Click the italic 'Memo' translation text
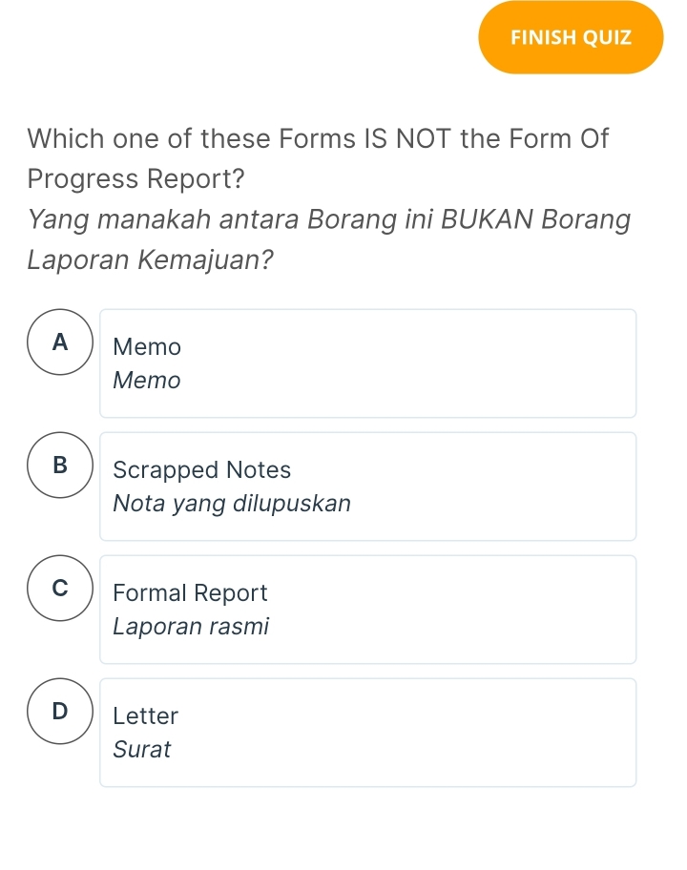Viewport: 687px width, 870px height. coord(147,381)
